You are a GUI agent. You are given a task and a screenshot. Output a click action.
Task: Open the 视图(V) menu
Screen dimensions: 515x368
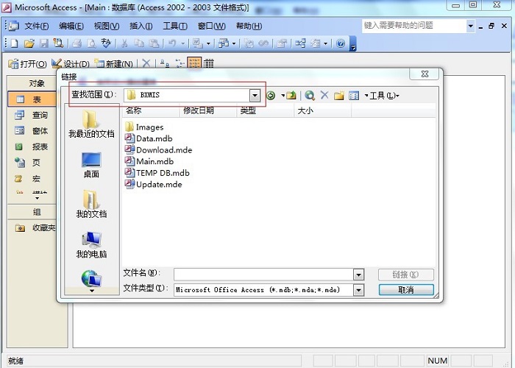[107, 26]
